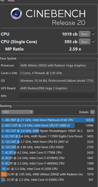Toggle the CPU test checkbox
Image resolution: width=98 pixels, height=187 pixels.
93,34
